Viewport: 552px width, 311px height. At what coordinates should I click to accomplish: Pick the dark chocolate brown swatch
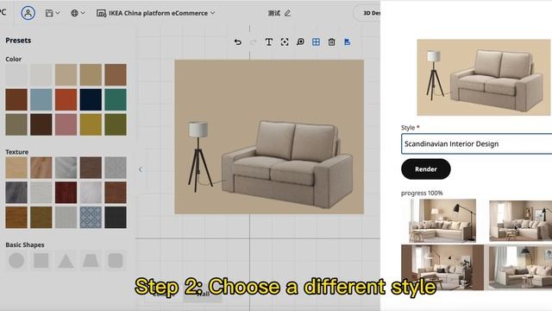point(41,124)
